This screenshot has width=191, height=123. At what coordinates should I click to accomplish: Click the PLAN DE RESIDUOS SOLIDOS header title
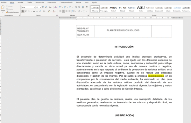click(x=123, y=30)
